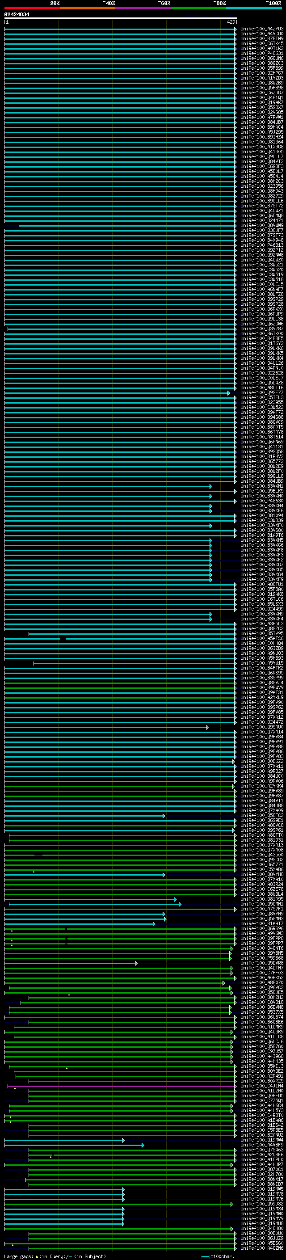Image resolution: width=286 pixels, height=1260 pixels.
Task: Select label UniRef100_A7S7F1
Action: [x=262, y=909]
